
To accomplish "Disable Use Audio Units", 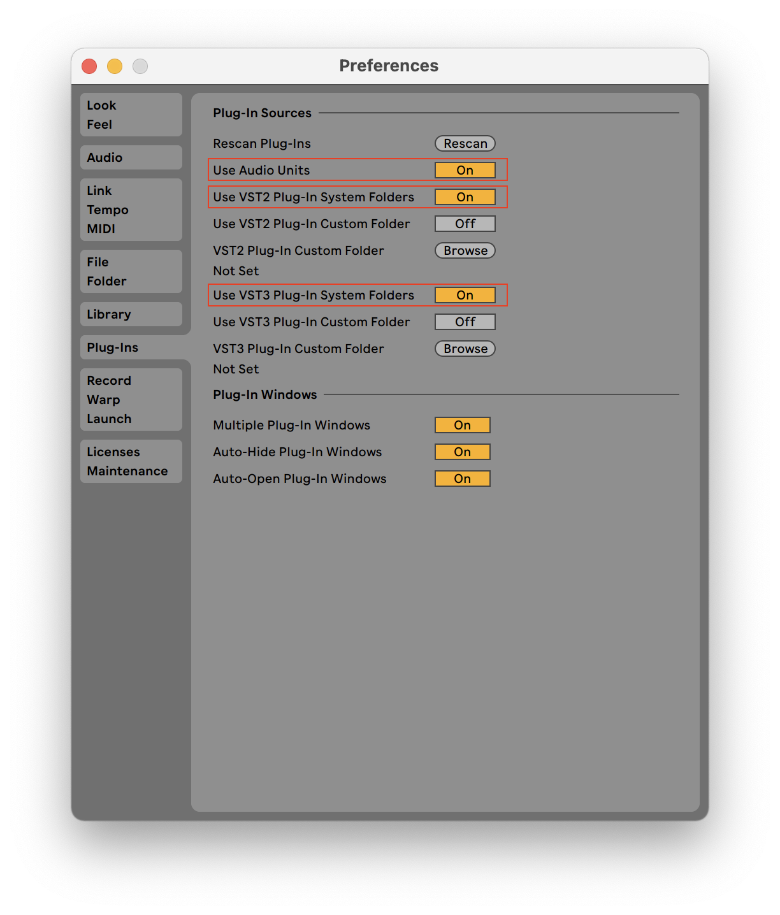I will click(465, 170).
